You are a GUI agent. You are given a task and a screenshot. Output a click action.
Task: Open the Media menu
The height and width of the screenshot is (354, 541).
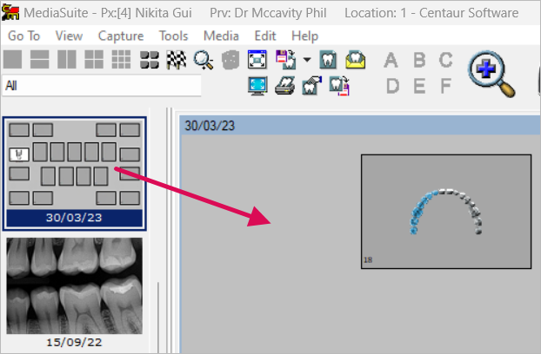point(221,36)
